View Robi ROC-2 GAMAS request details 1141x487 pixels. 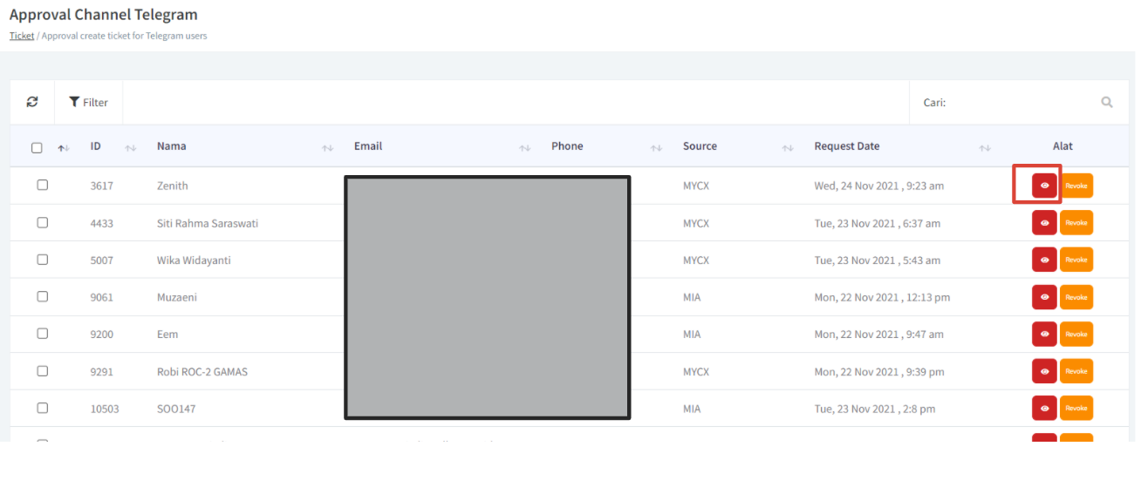(x=1043, y=371)
